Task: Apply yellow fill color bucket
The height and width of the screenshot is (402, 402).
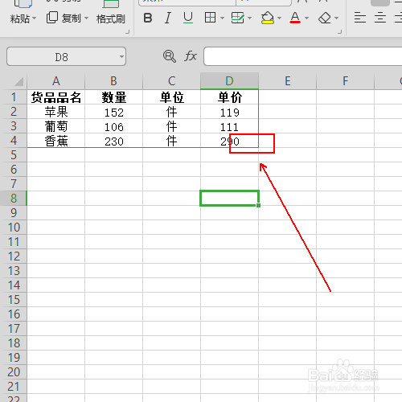Action: [x=268, y=18]
